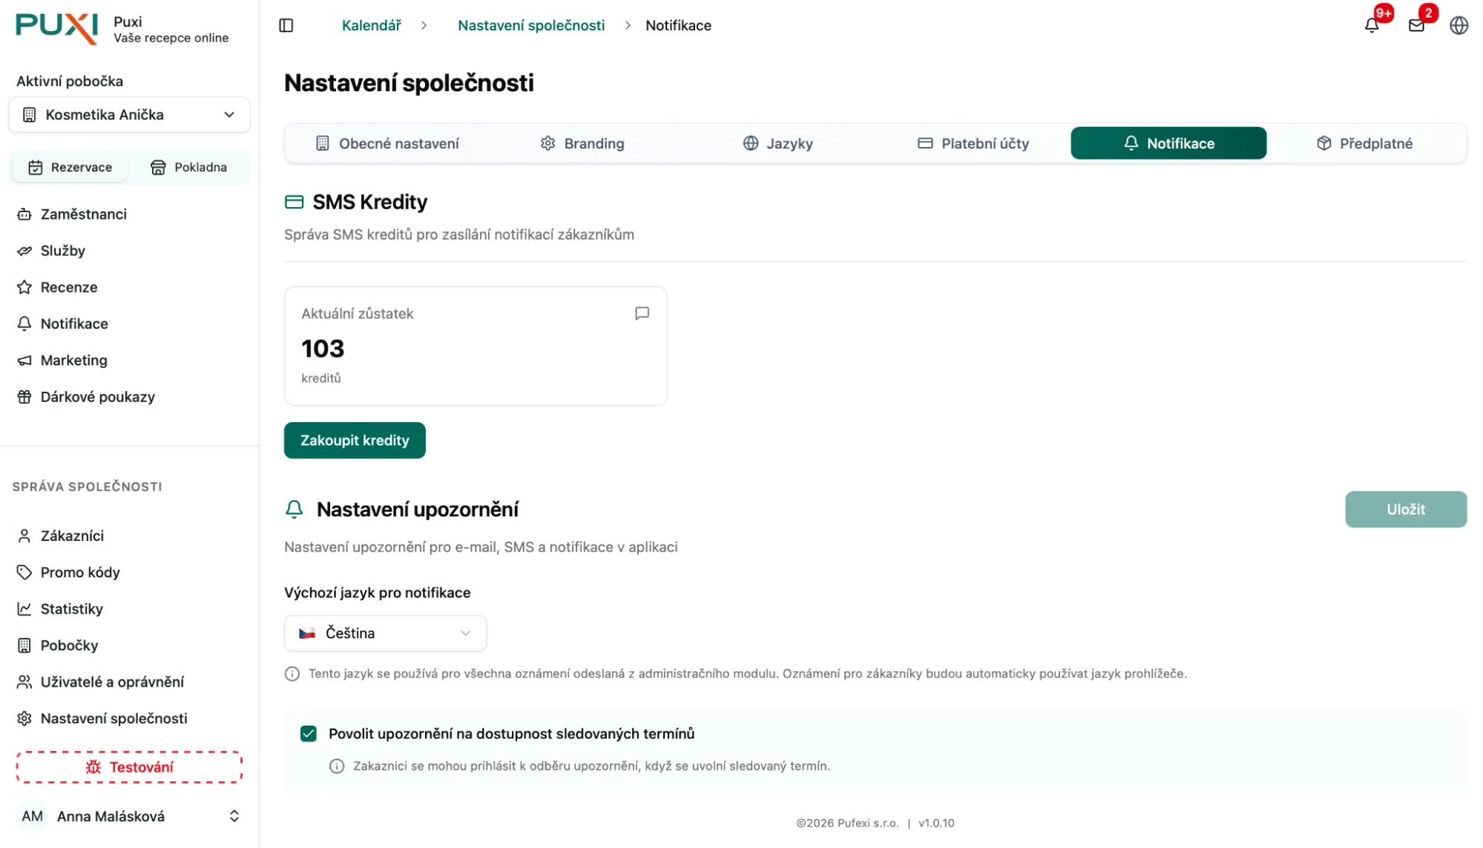Screen dimensions: 1483x848
Task: Open the globe language switcher icon
Action: point(1459,25)
